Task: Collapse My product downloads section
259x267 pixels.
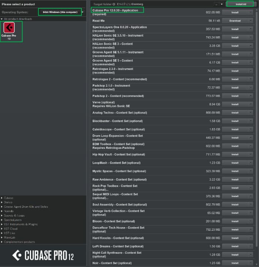Action: point(2,19)
